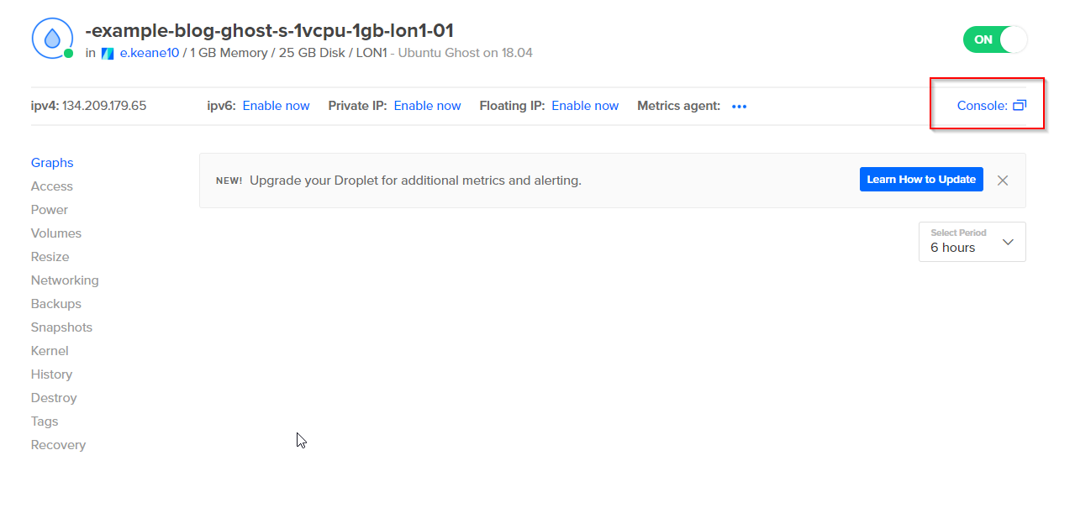
Task: Open the Snapshots section
Action: (61, 327)
